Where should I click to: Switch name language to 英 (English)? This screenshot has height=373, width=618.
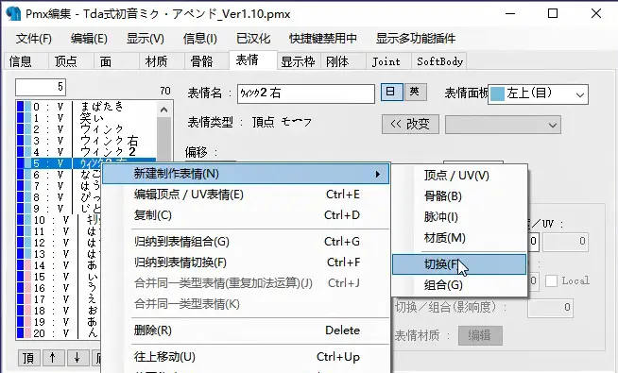415,93
